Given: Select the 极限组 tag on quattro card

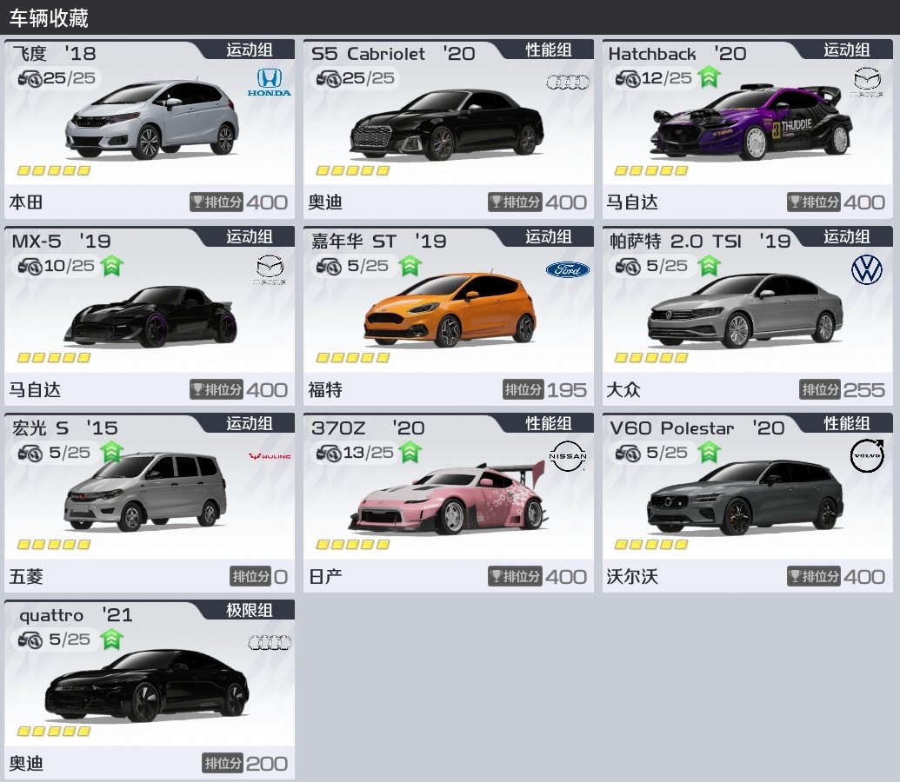Looking at the screenshot, I should 249,611.
